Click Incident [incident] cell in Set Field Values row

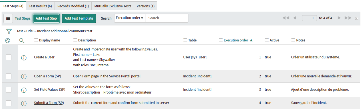pyautogui.click(x=197, y=90)
